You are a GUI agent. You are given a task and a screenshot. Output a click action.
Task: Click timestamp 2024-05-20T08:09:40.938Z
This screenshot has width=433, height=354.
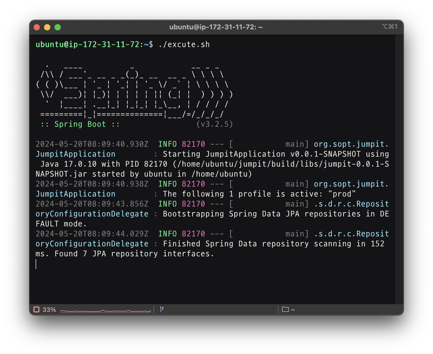click(x=92, y=184)
